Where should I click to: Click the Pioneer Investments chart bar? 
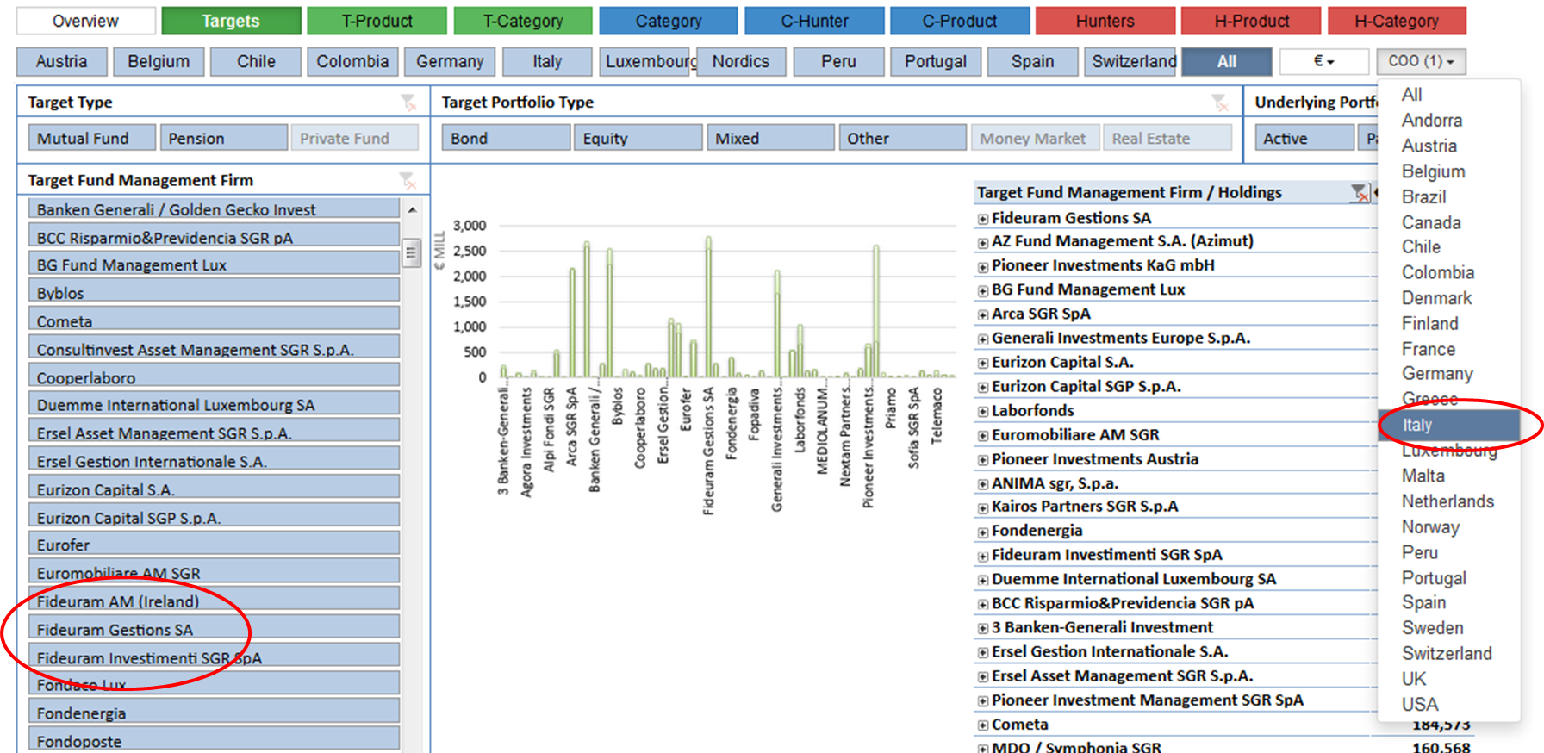[x=876, y=311]
